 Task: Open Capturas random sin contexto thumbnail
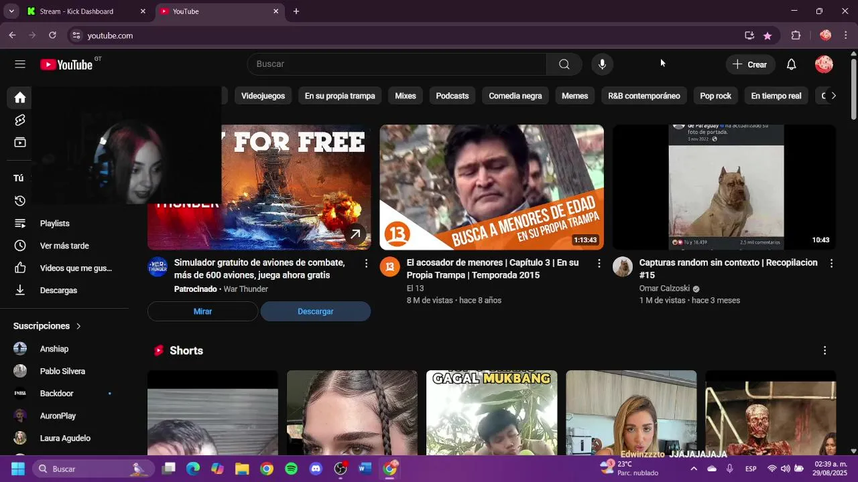724,187
